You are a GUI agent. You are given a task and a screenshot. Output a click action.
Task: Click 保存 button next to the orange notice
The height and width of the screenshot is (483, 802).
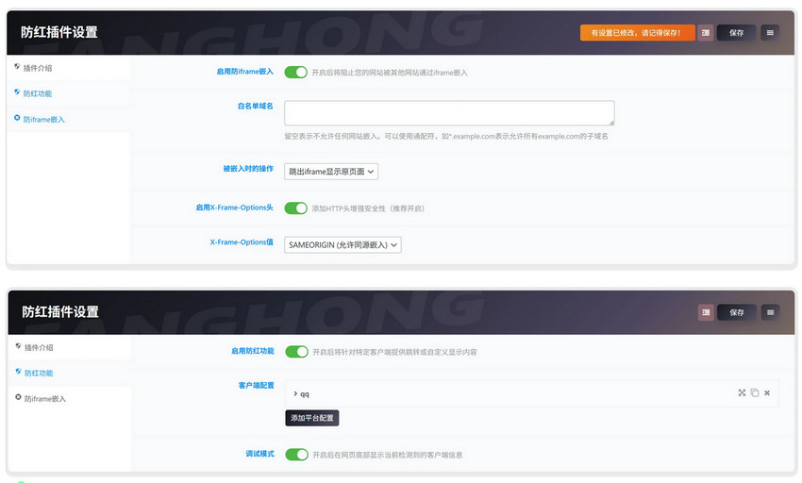pos(736,33)
